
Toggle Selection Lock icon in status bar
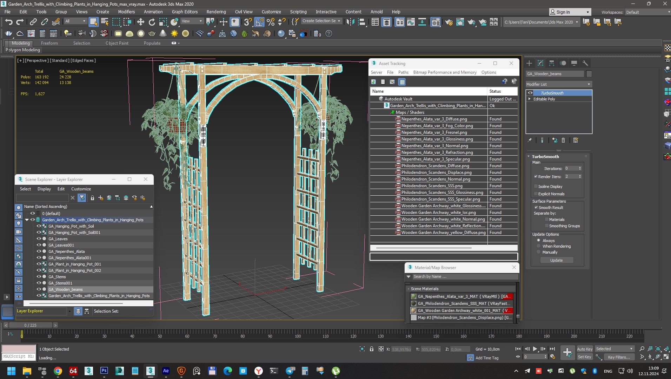(372, 349)
